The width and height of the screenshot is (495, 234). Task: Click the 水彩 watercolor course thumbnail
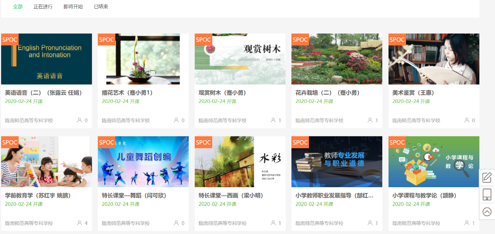point(240,162)
